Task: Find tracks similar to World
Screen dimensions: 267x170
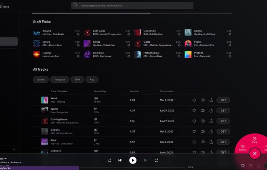Action: click(x=203, y=110)
